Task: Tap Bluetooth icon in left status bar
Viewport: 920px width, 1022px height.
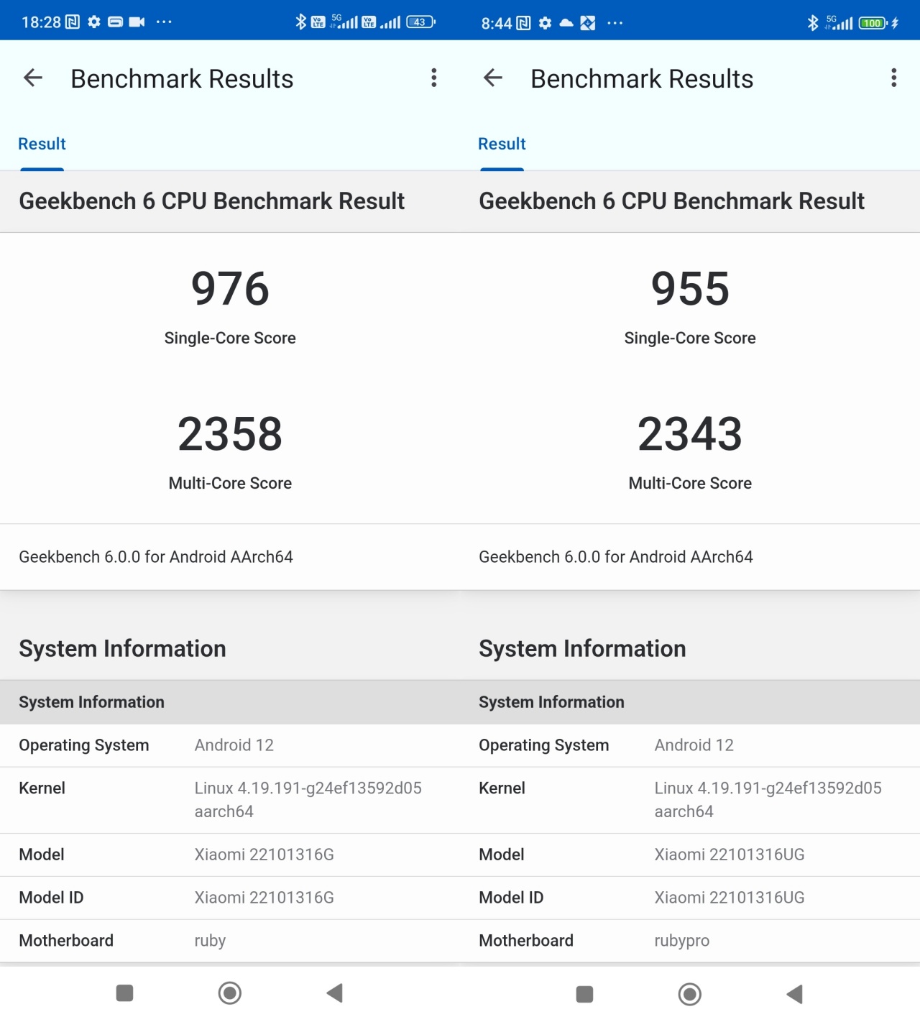Action: (301, 22)
